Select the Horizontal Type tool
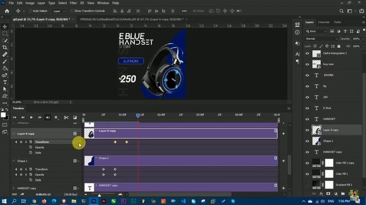366x205 pixels. click(5, 82)
